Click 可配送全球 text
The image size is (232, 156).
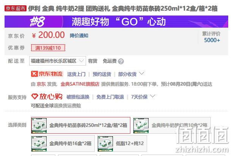click(42, 106)
